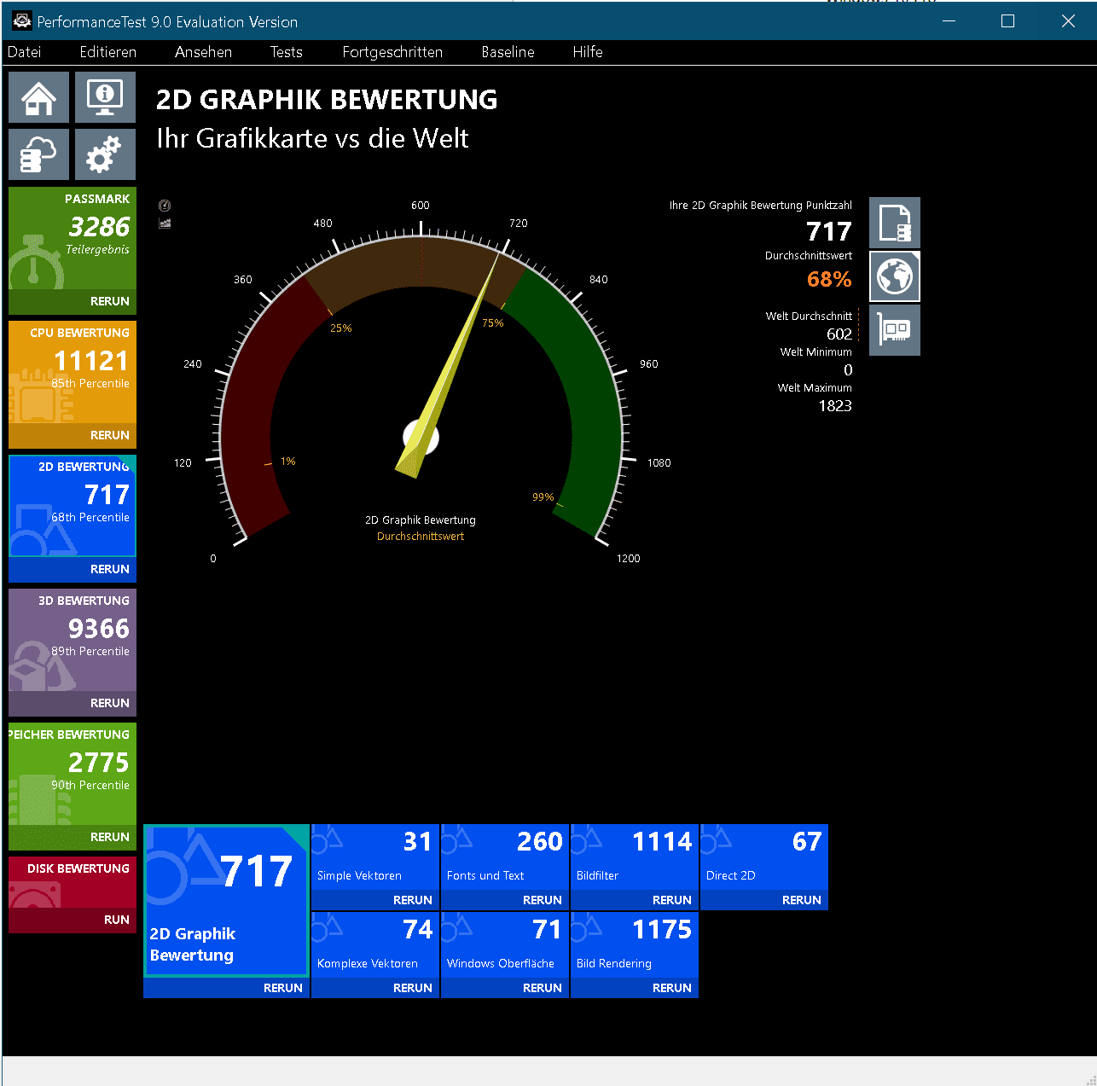
Task: Open the Editieren menu
Action: pos(108,52)
